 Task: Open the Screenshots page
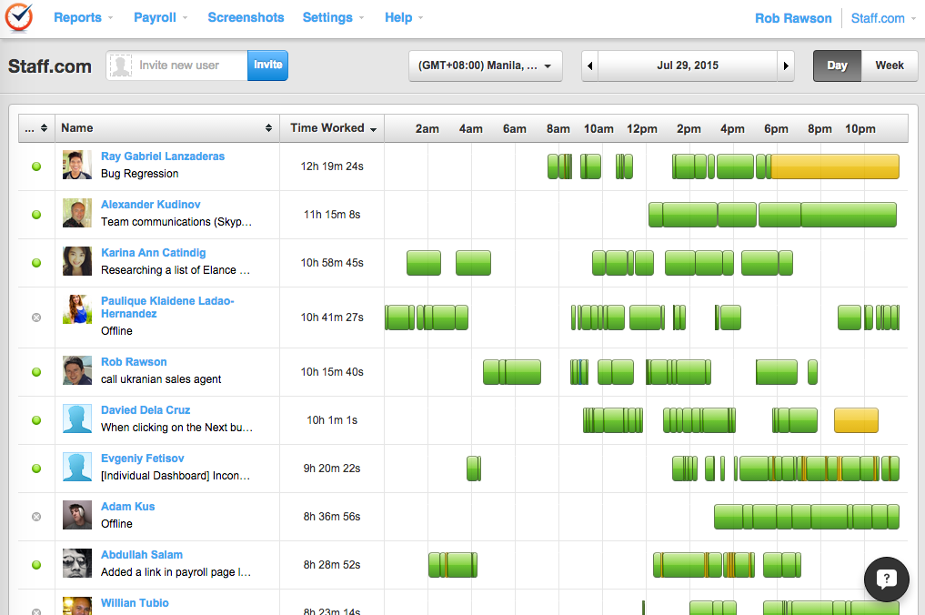coord(246,17)
